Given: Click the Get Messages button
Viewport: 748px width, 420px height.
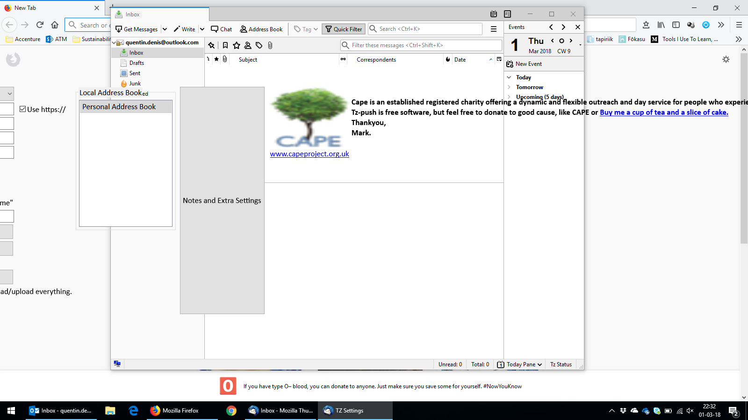Looking at the screenshot, I should (137, 29).
